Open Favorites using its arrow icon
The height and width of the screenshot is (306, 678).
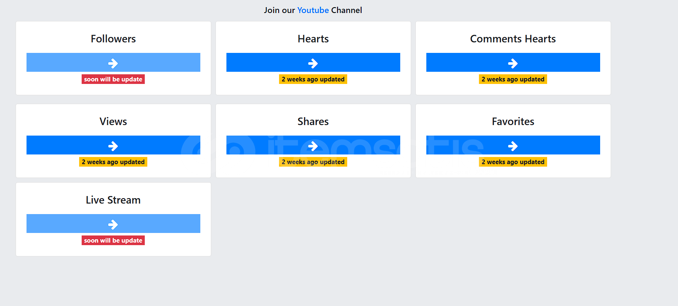(513, 146)
